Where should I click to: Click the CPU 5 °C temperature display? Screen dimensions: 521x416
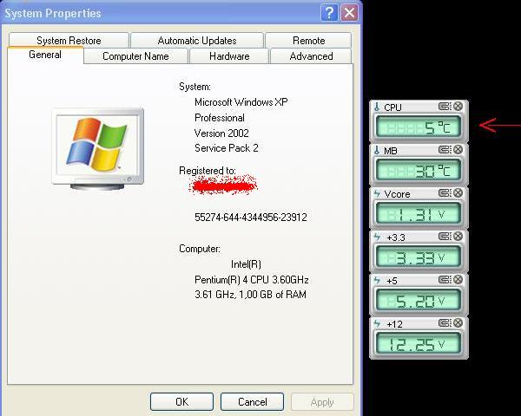point(419,127)
